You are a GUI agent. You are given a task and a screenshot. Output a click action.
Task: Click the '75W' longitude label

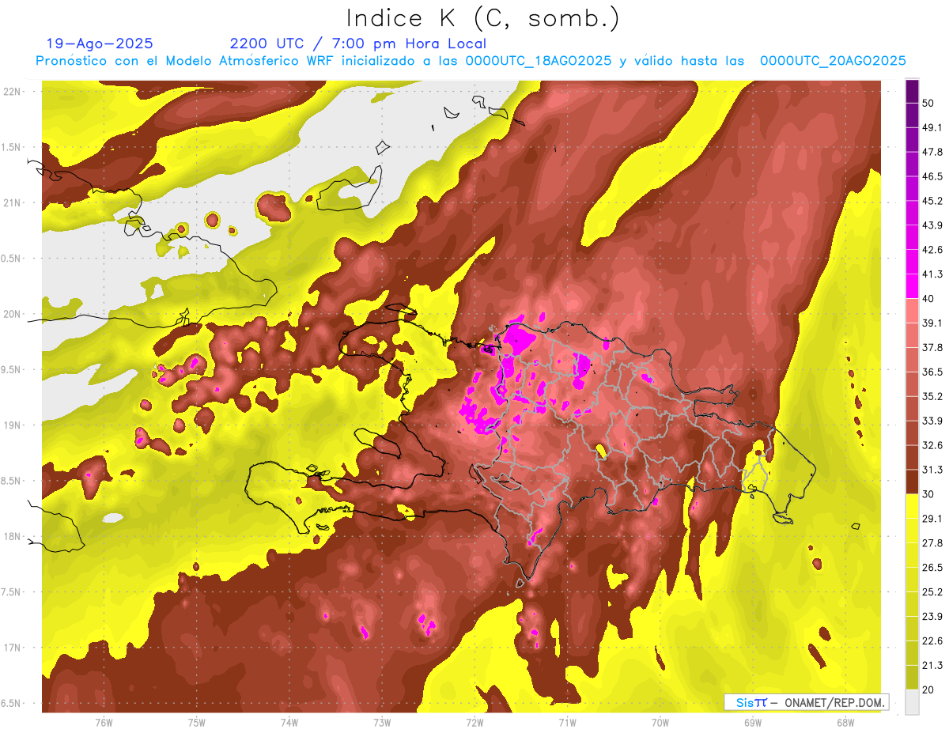click(x=197, y=723)
